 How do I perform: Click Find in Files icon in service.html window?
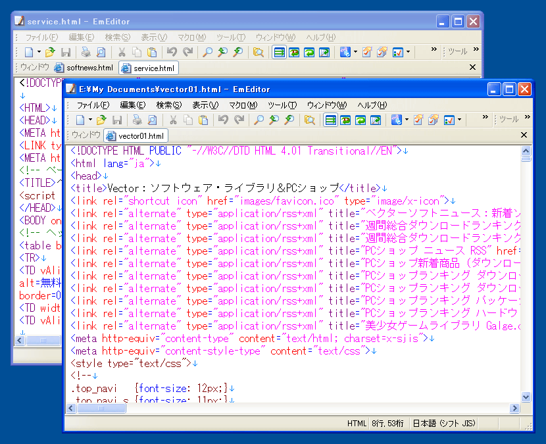coord(259,52)
